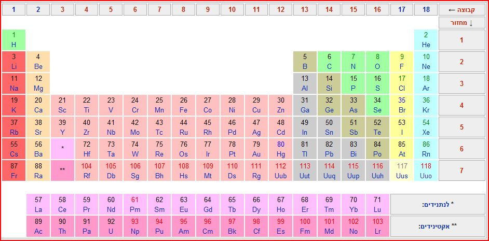The width and height of the screenshot is (489, 241).
Task: Click group 18 column header
Action: pyautogui.click(x=426, y=10)
